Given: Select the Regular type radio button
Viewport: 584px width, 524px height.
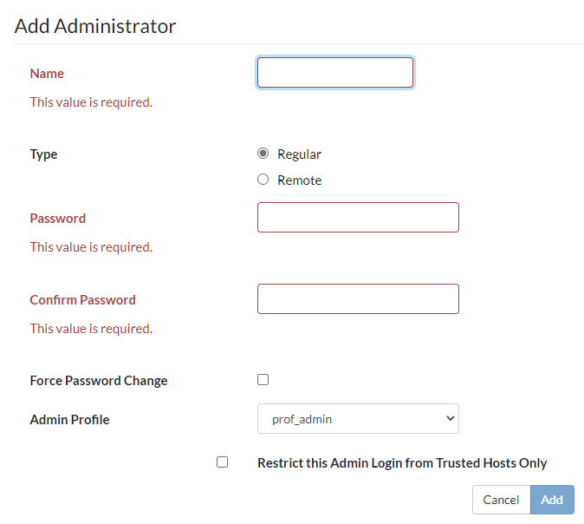Looking at the screenshot, I should 263,154.
